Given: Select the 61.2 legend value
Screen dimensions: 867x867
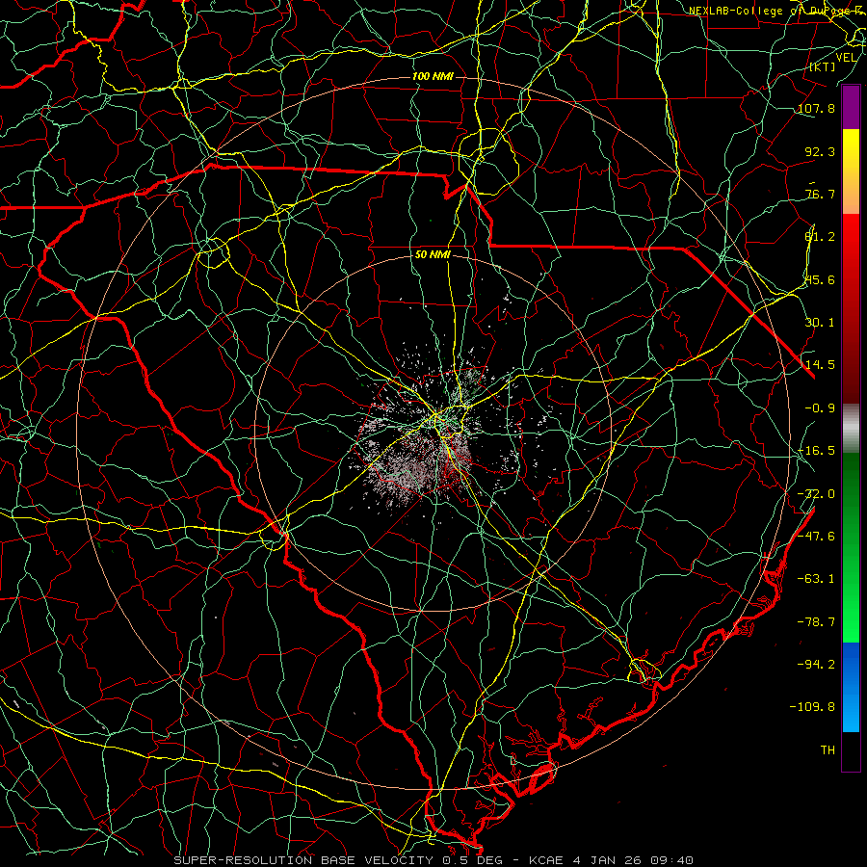Looking at the screenshot, I should coord(820,237).
